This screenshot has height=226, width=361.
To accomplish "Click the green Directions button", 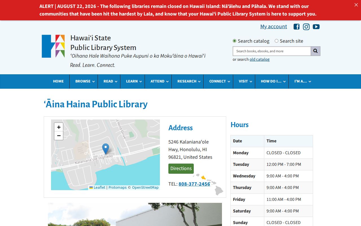I will pos(181,169).
